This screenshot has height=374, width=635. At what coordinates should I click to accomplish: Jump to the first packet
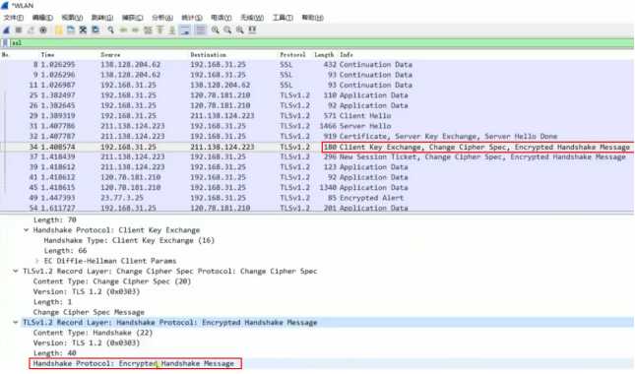[x=159, y=30]
